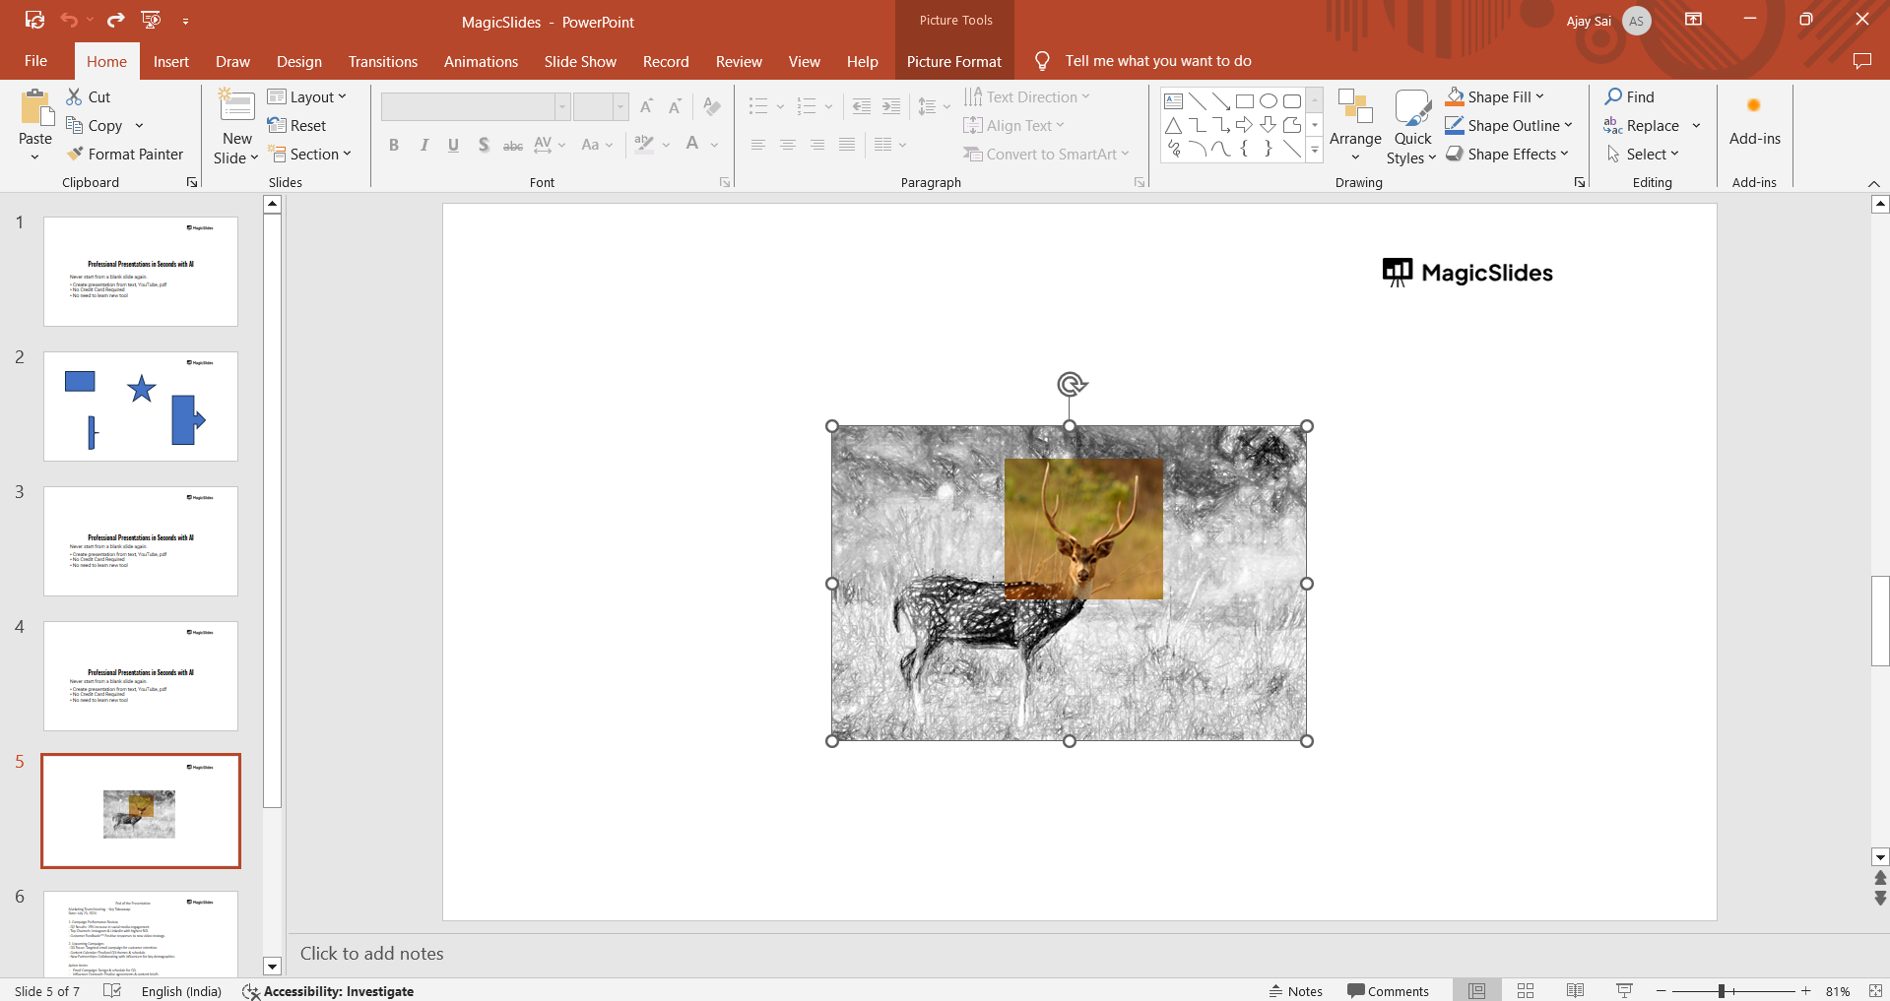
Task: Toggle the Notes pane in the status bar
Action: coord(1295,991)
